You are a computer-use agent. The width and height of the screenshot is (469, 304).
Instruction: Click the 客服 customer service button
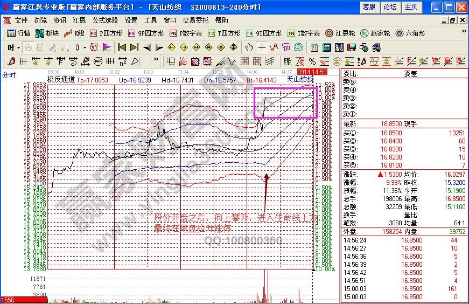coord(369,7)
